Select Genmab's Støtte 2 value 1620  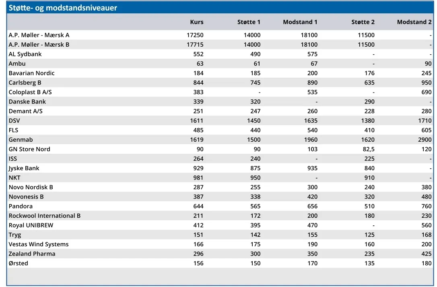pos(368,139)
